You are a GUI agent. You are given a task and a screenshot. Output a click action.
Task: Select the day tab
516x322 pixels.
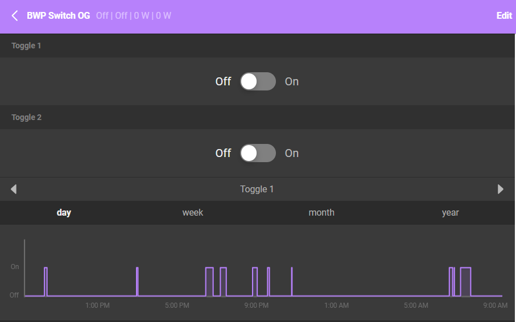(x=64, y=212)
